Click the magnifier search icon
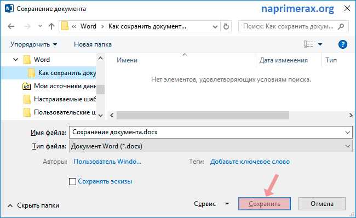This screenshot has height=218, width=356. 341,26
